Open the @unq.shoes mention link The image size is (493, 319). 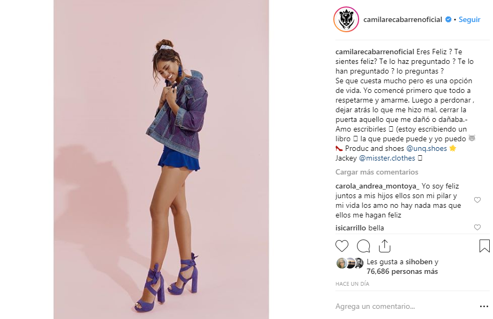point(426,149)
